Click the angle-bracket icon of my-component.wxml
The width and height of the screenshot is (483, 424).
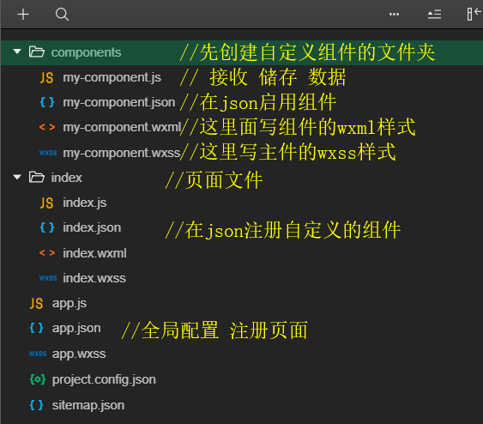pyautogui.click(x=47, y=127)
